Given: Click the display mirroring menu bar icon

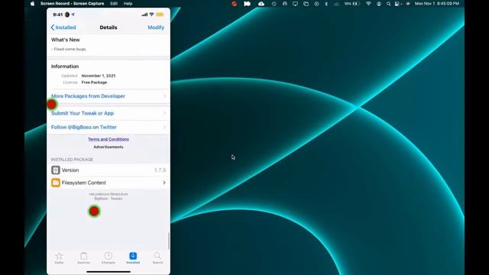Looking at the screenshot, I should pyautogui.click(x=295, y=4).
